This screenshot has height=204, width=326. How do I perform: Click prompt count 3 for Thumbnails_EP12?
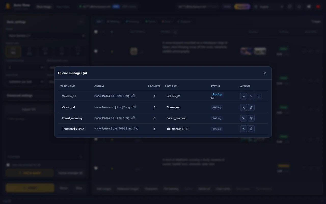click(154, 129)
